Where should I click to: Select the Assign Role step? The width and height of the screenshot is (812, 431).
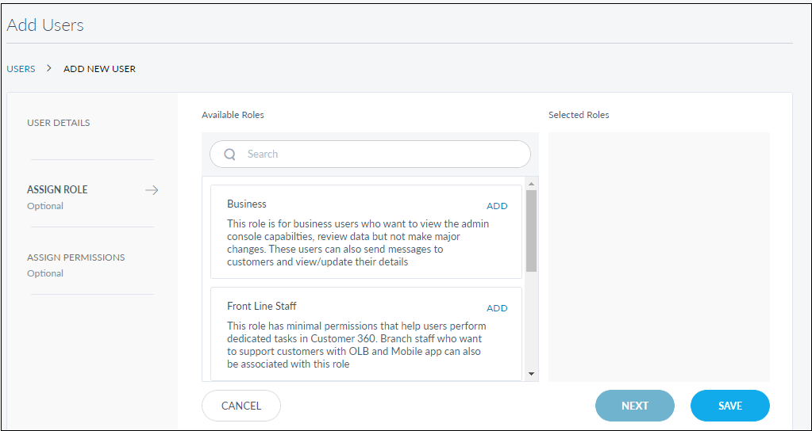57,190
